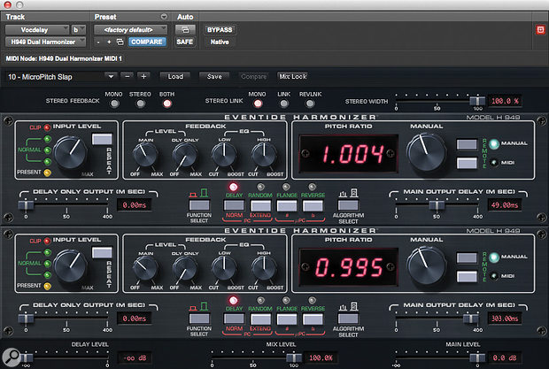Set stereo link to REVLINK

click(310, 104)
